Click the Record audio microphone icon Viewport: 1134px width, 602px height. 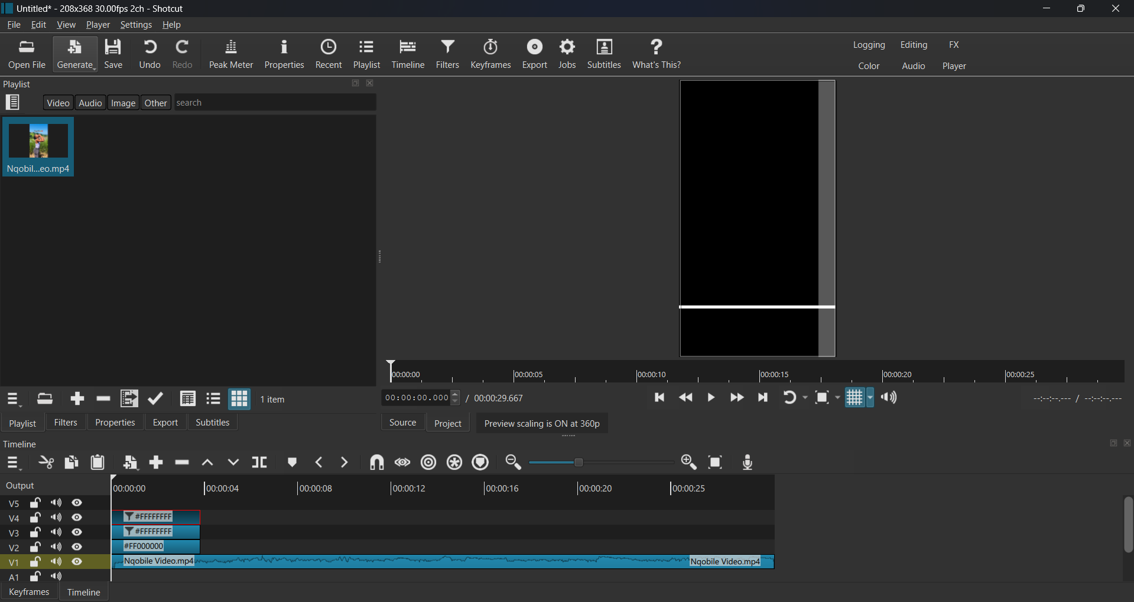(x=748, y=463)
